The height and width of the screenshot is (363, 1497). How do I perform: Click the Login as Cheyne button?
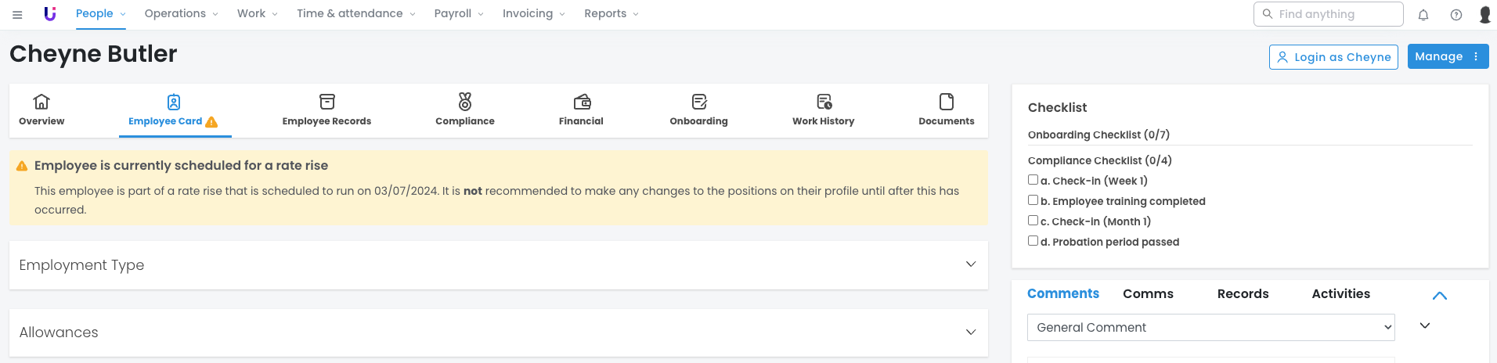(x=1333, y=57)
